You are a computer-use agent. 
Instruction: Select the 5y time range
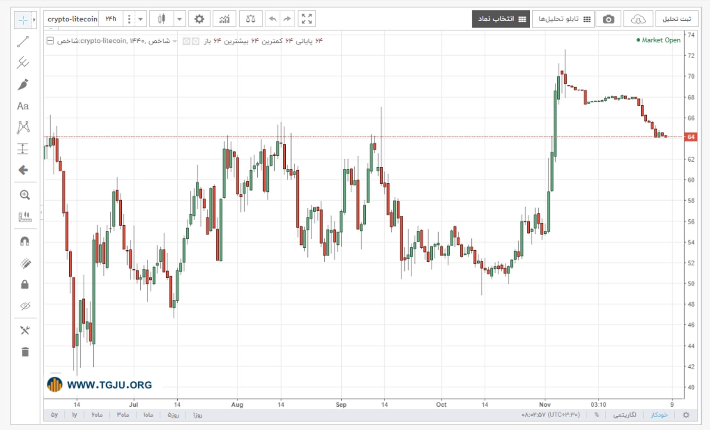[x=54, y=415]
